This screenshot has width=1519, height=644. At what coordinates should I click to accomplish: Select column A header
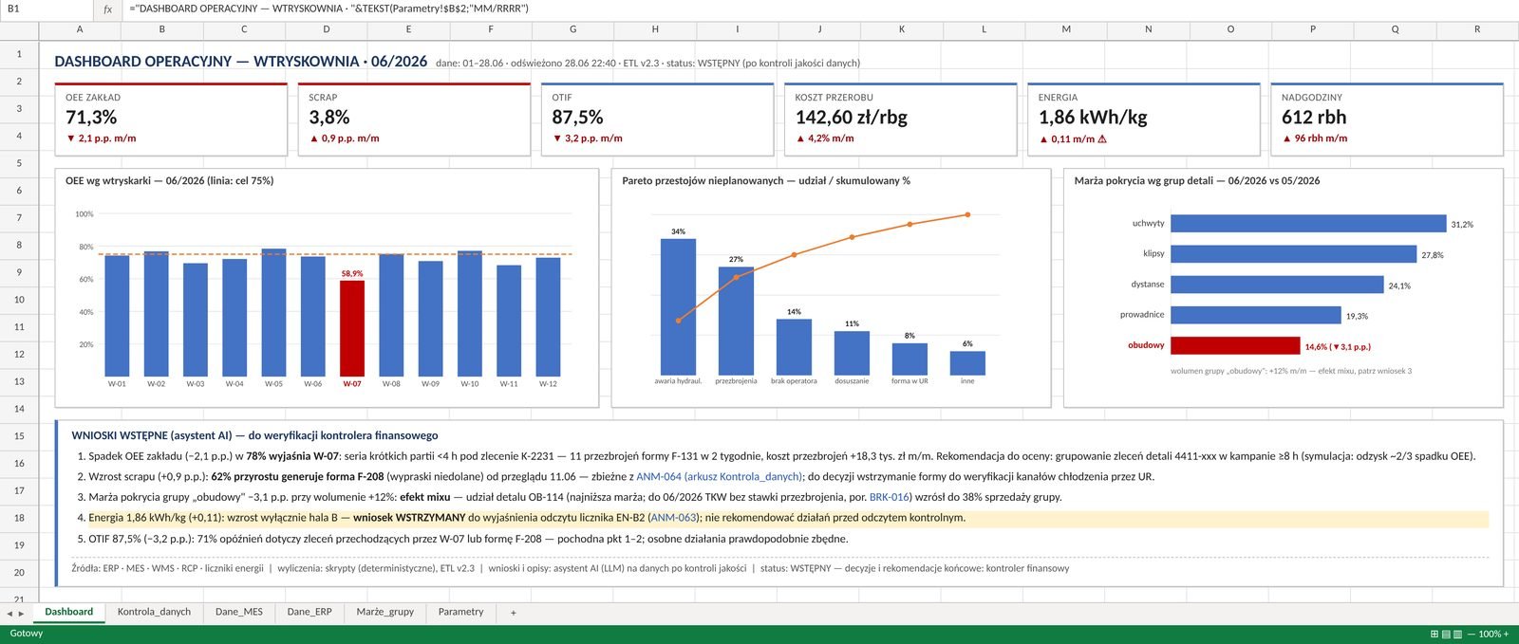tap(80, 29)
